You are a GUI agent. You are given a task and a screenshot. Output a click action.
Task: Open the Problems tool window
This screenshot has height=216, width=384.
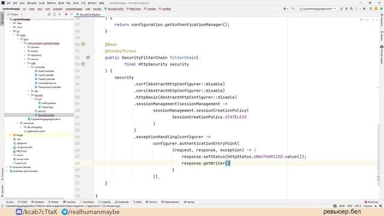click(37, 202)
